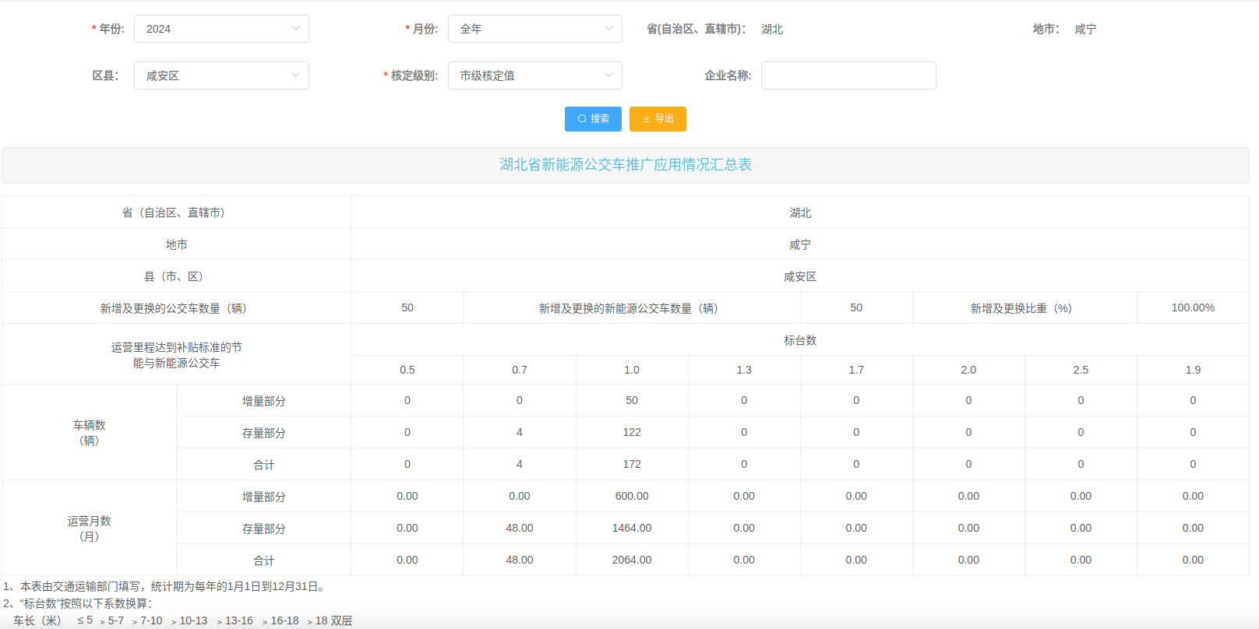Click the 车长(米) footnote label

click(x=37, y=620)
